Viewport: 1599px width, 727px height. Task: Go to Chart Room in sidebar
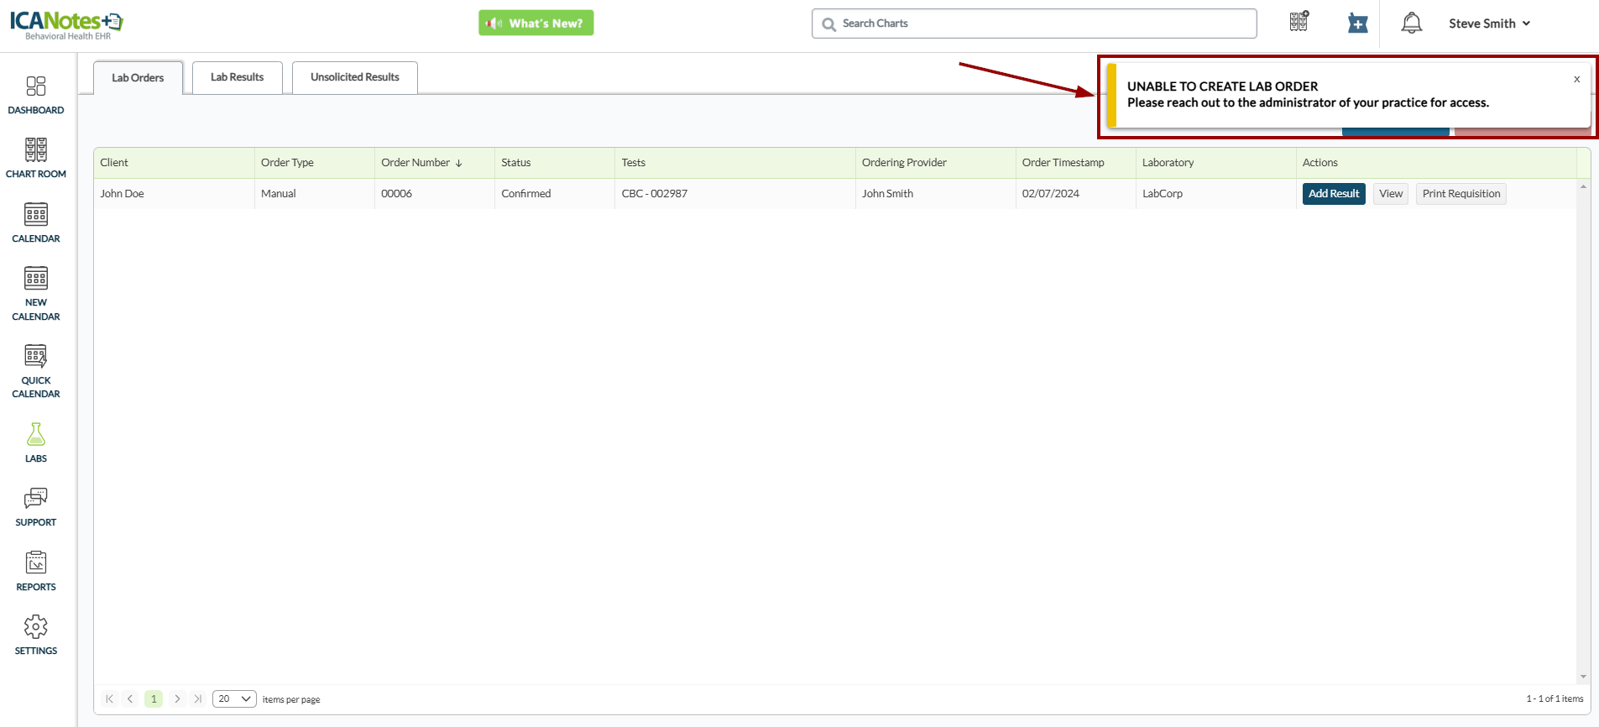(x=36, y=158)
